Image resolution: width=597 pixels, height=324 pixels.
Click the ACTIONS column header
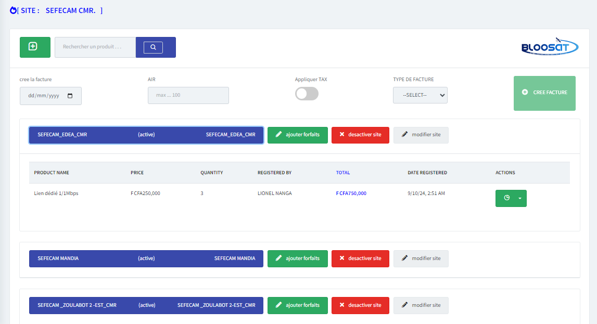pyautogui.click(x=505, y=173)
